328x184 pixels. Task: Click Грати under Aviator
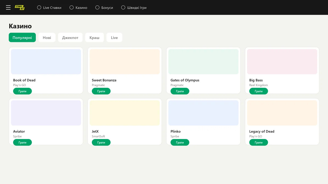pyautogui.click(x=22, y=143)
